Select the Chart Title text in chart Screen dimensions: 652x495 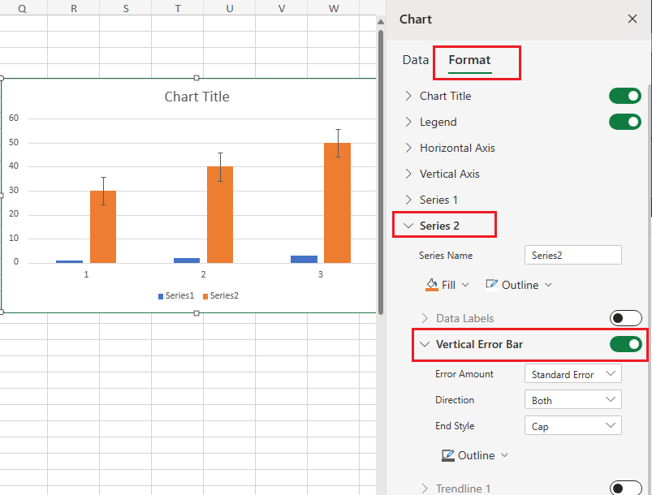[x=196, y=97]
